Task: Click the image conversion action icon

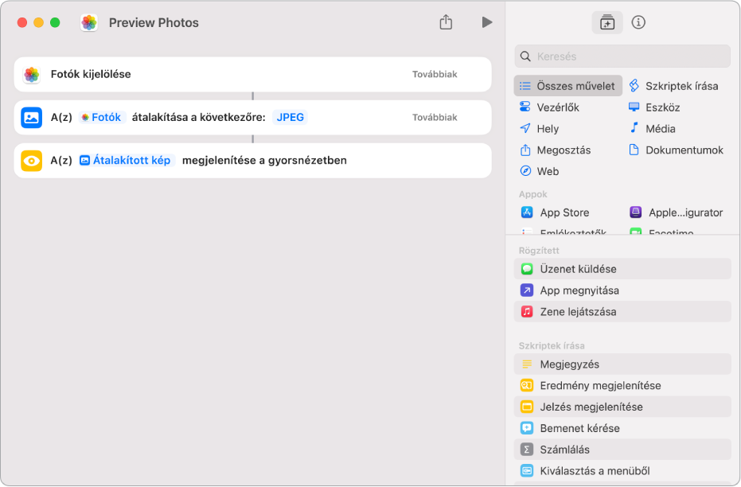Action: [32, 117]
